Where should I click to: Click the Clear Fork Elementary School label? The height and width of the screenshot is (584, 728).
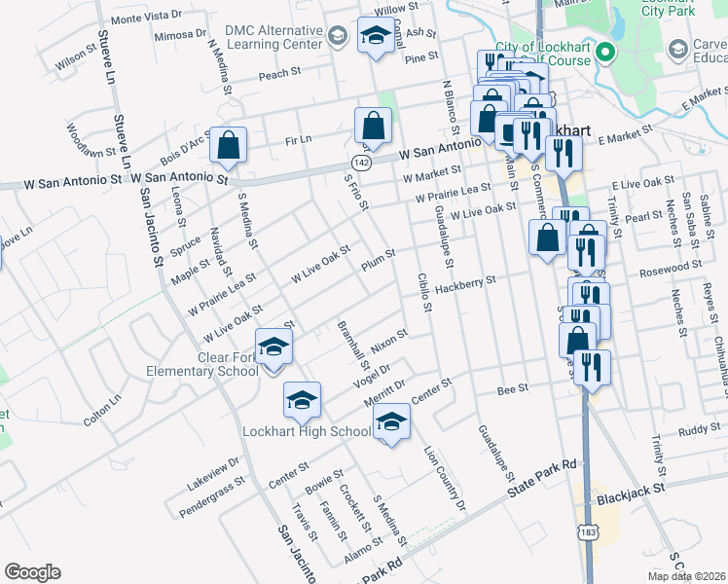pos(202,364)
